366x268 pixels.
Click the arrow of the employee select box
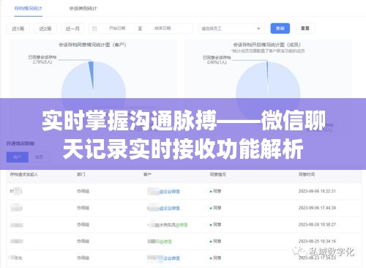click(258, 29)
